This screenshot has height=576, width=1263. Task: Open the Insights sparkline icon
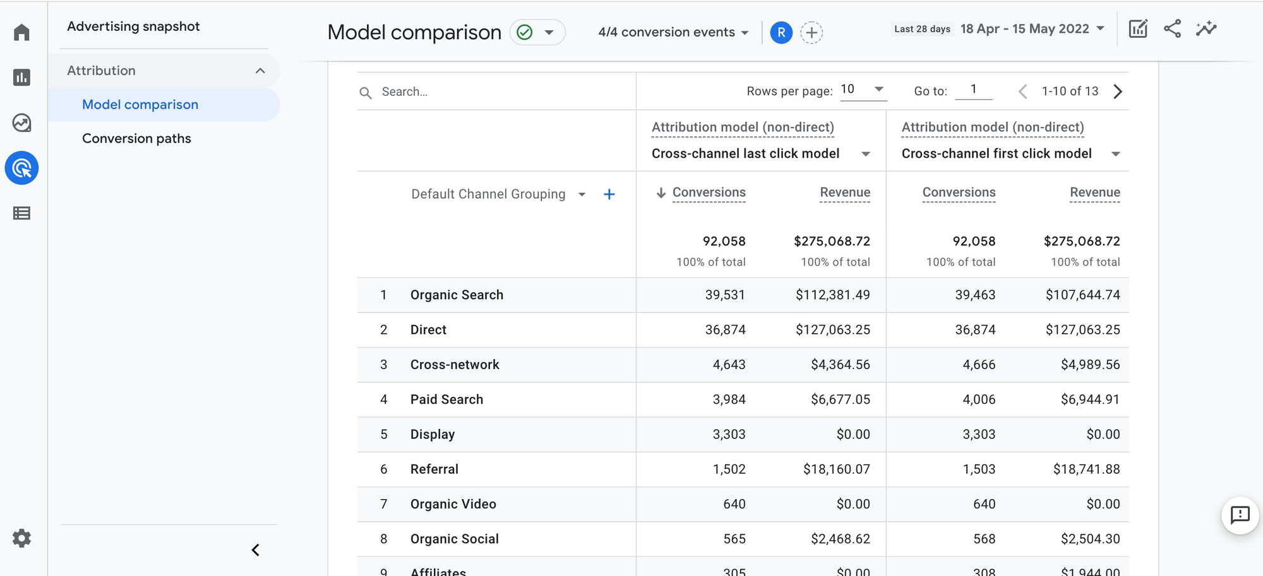click(1206, 29)
